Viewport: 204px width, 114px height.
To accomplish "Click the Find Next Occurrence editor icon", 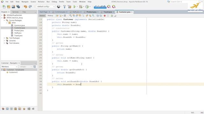I will coord(77,16).
